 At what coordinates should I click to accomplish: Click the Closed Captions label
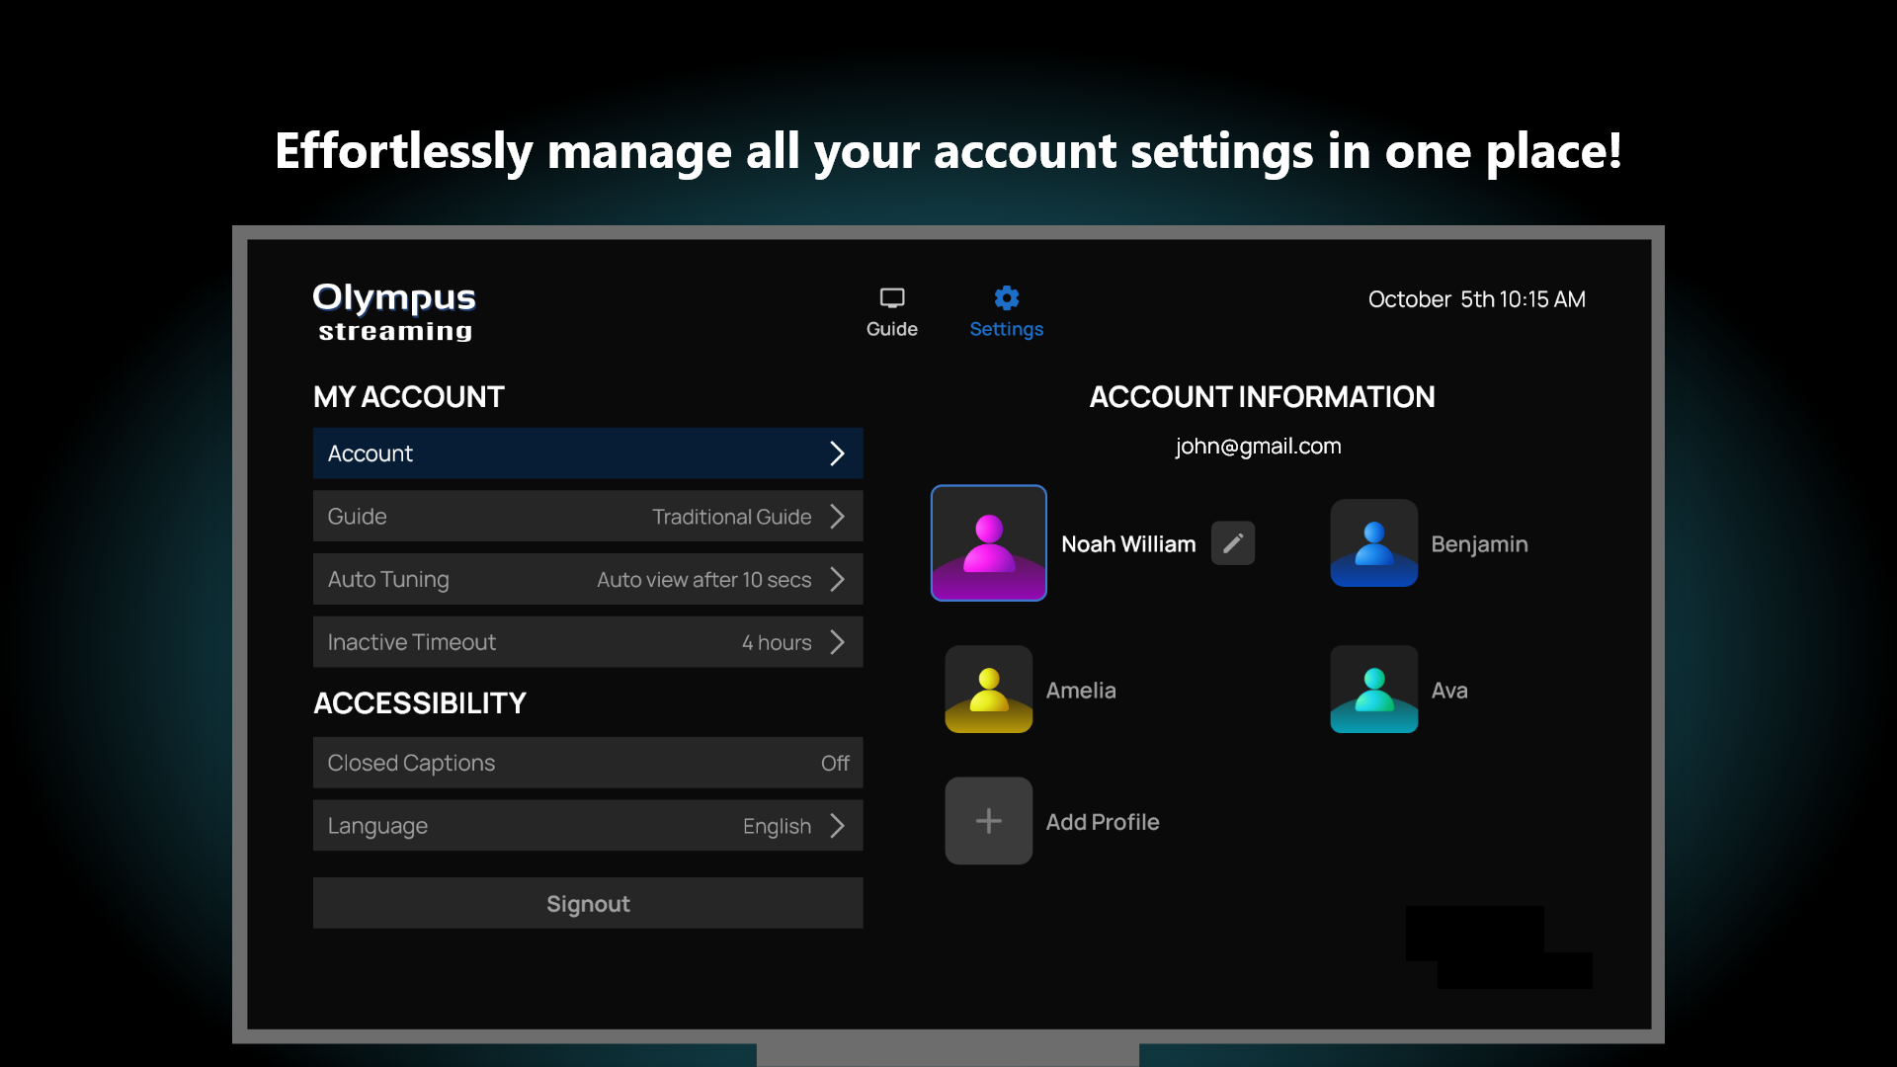[x=411, y=764]
